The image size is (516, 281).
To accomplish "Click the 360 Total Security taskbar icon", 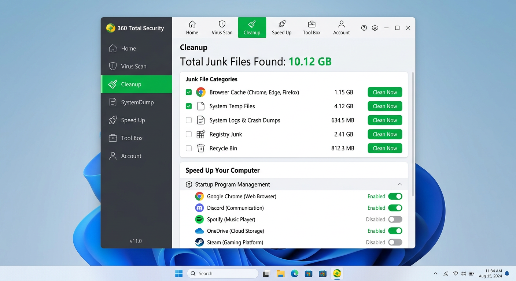I will pos(337,273).
